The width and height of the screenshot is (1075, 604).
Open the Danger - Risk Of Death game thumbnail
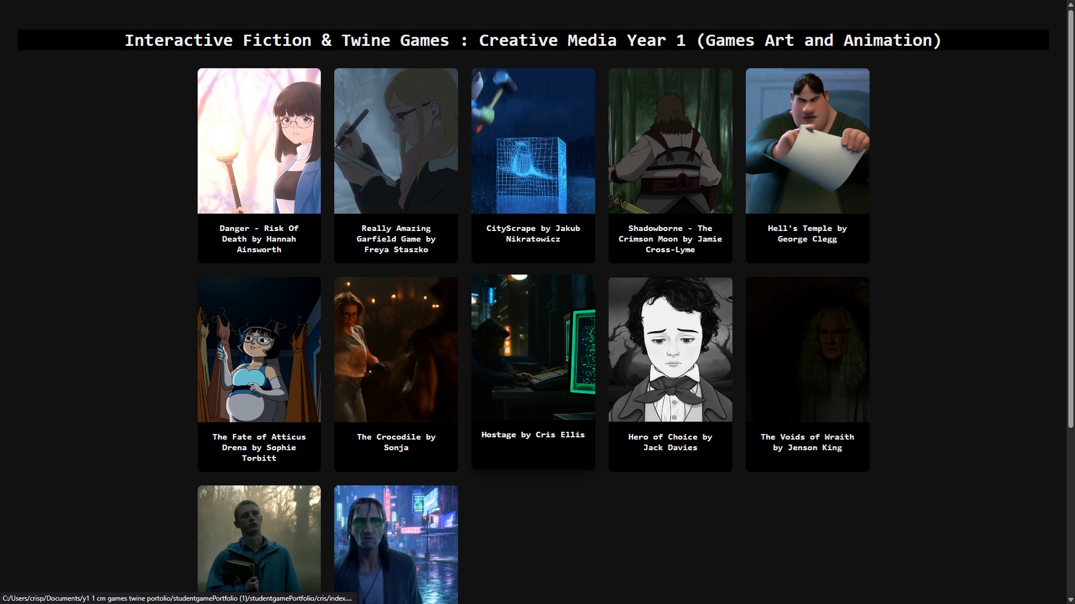point(259,141)
